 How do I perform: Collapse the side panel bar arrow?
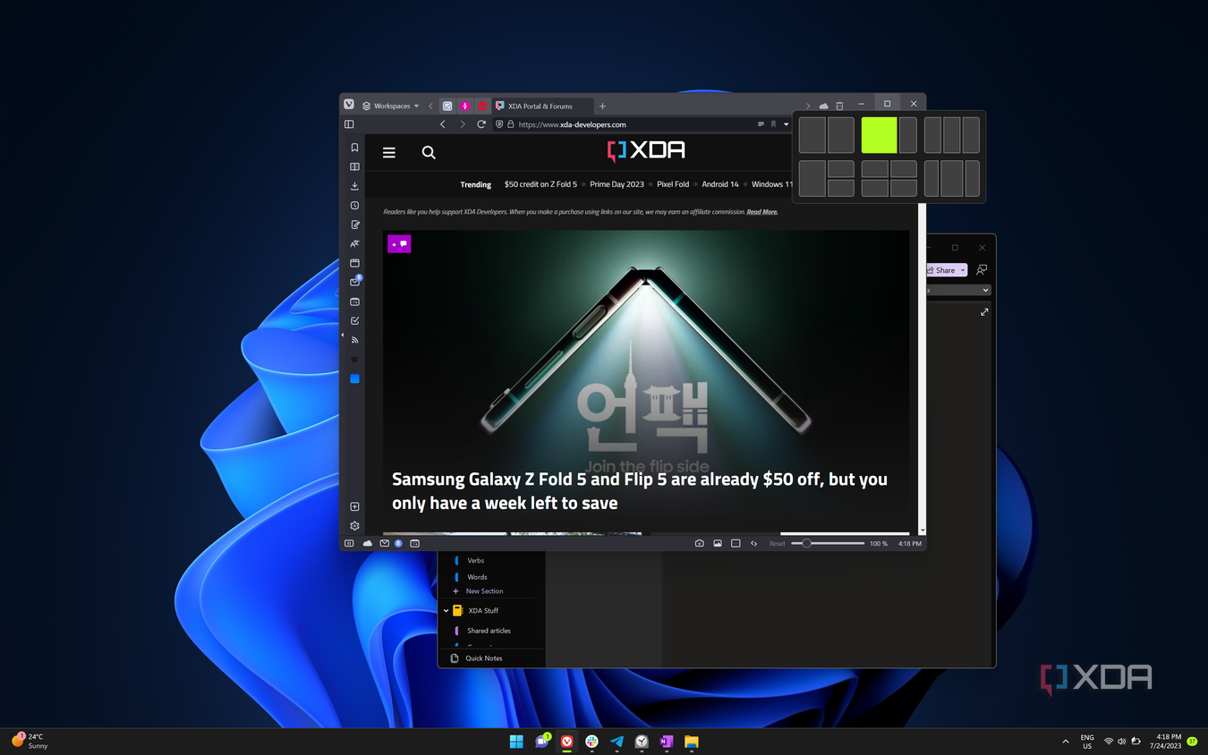coord(342,335)
